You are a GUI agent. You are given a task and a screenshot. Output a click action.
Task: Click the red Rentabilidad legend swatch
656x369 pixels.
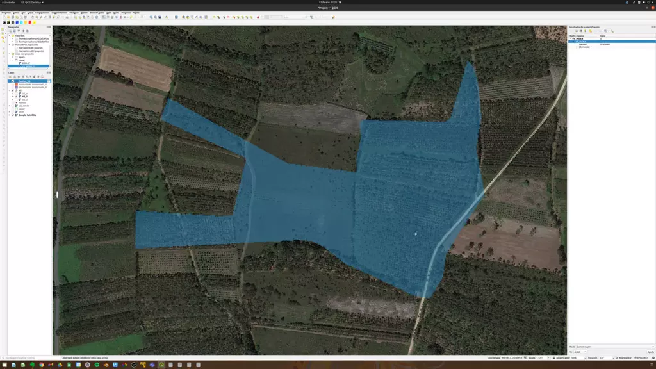pyautogui.click(x=16, y=84)
